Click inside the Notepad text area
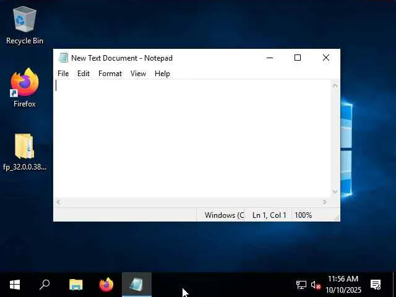The image size is (396, 297). coord(193,139)
